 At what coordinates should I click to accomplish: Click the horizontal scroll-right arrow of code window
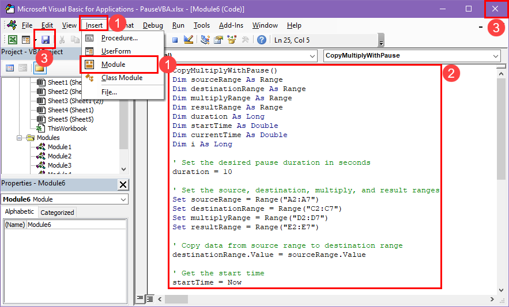point(492,299)
